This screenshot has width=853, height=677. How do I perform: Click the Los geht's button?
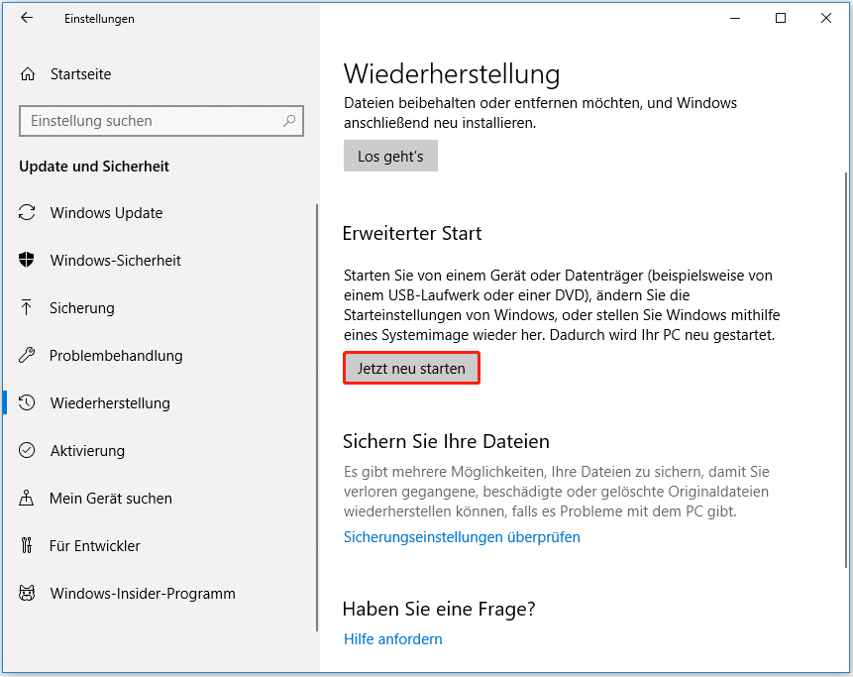coord(390,155)
